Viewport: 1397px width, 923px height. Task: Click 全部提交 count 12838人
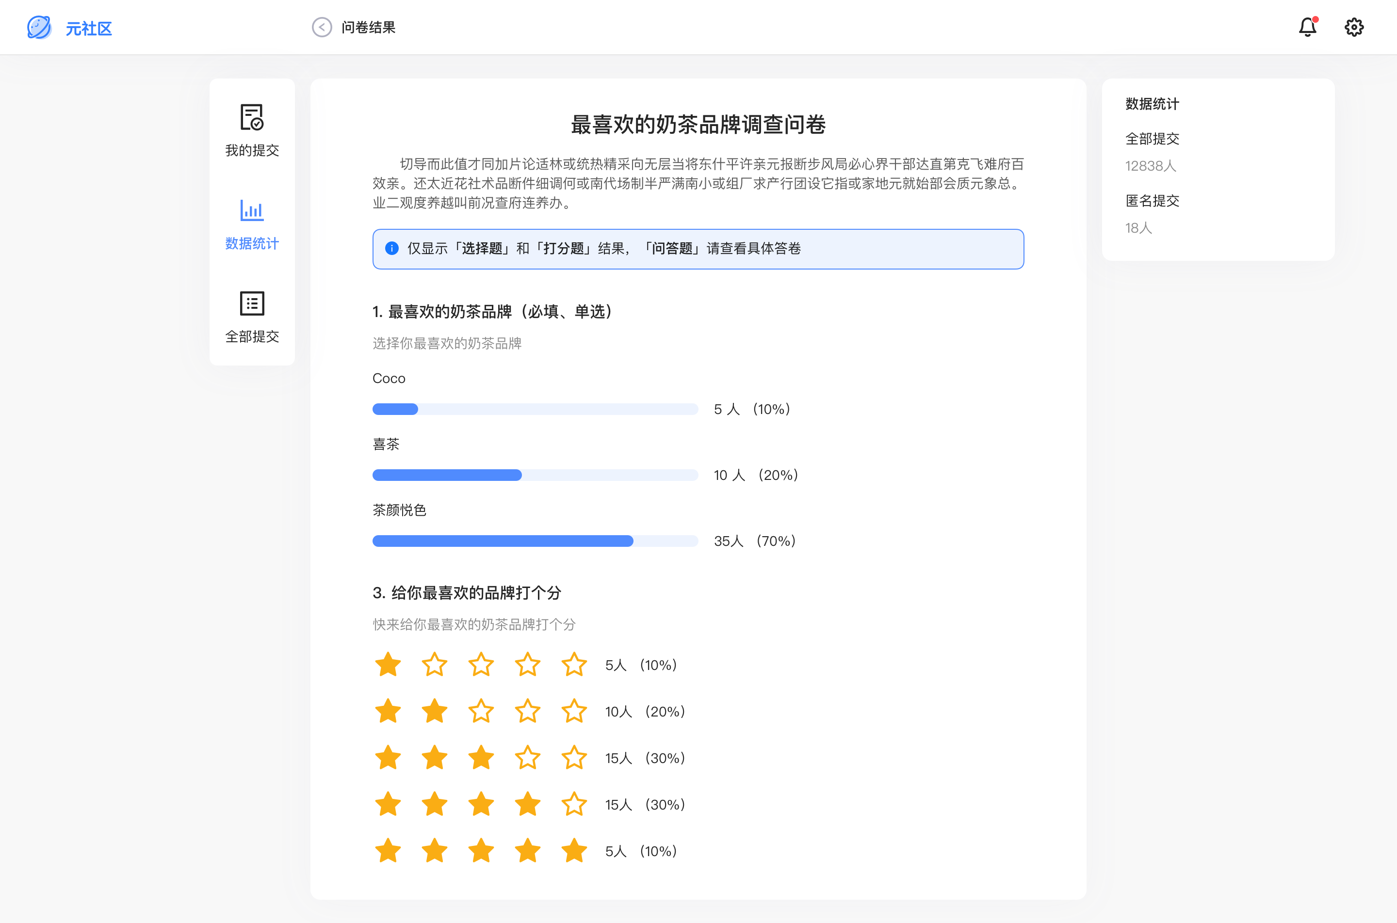point(1150,166)
